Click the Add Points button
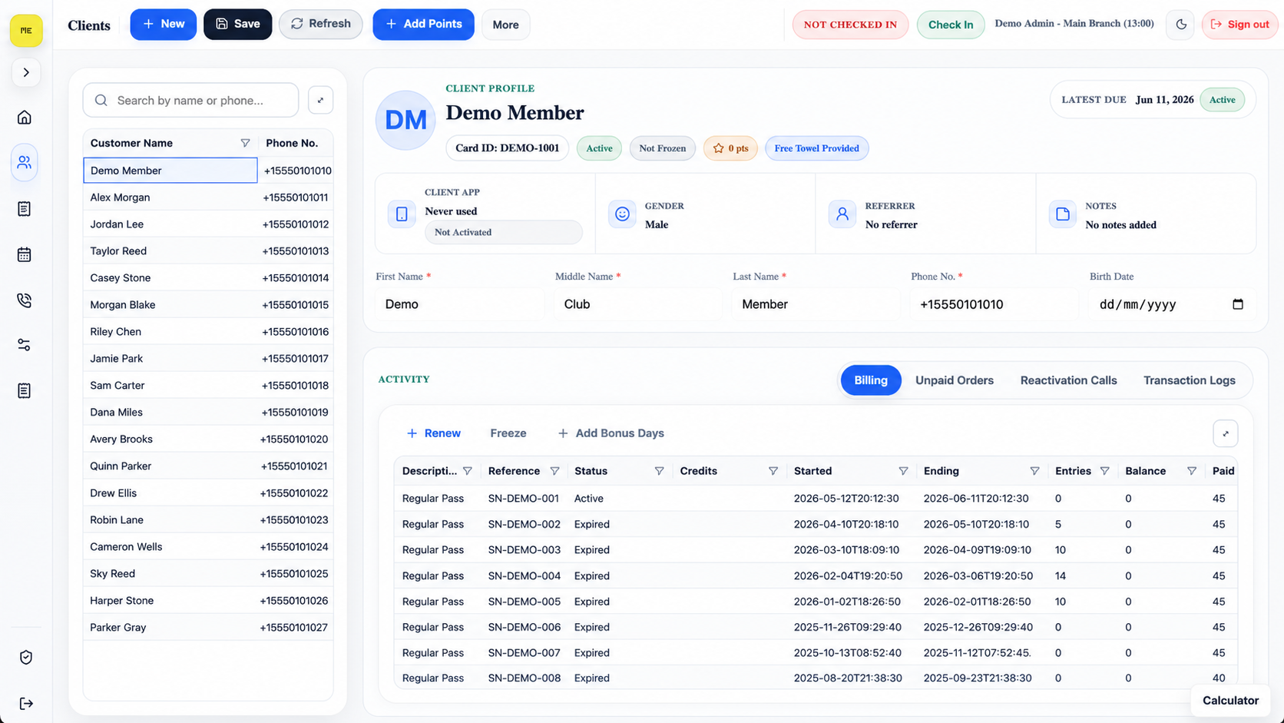This screenshot has height=723, width=1284. pyautogui.click(x=423, y=24)
